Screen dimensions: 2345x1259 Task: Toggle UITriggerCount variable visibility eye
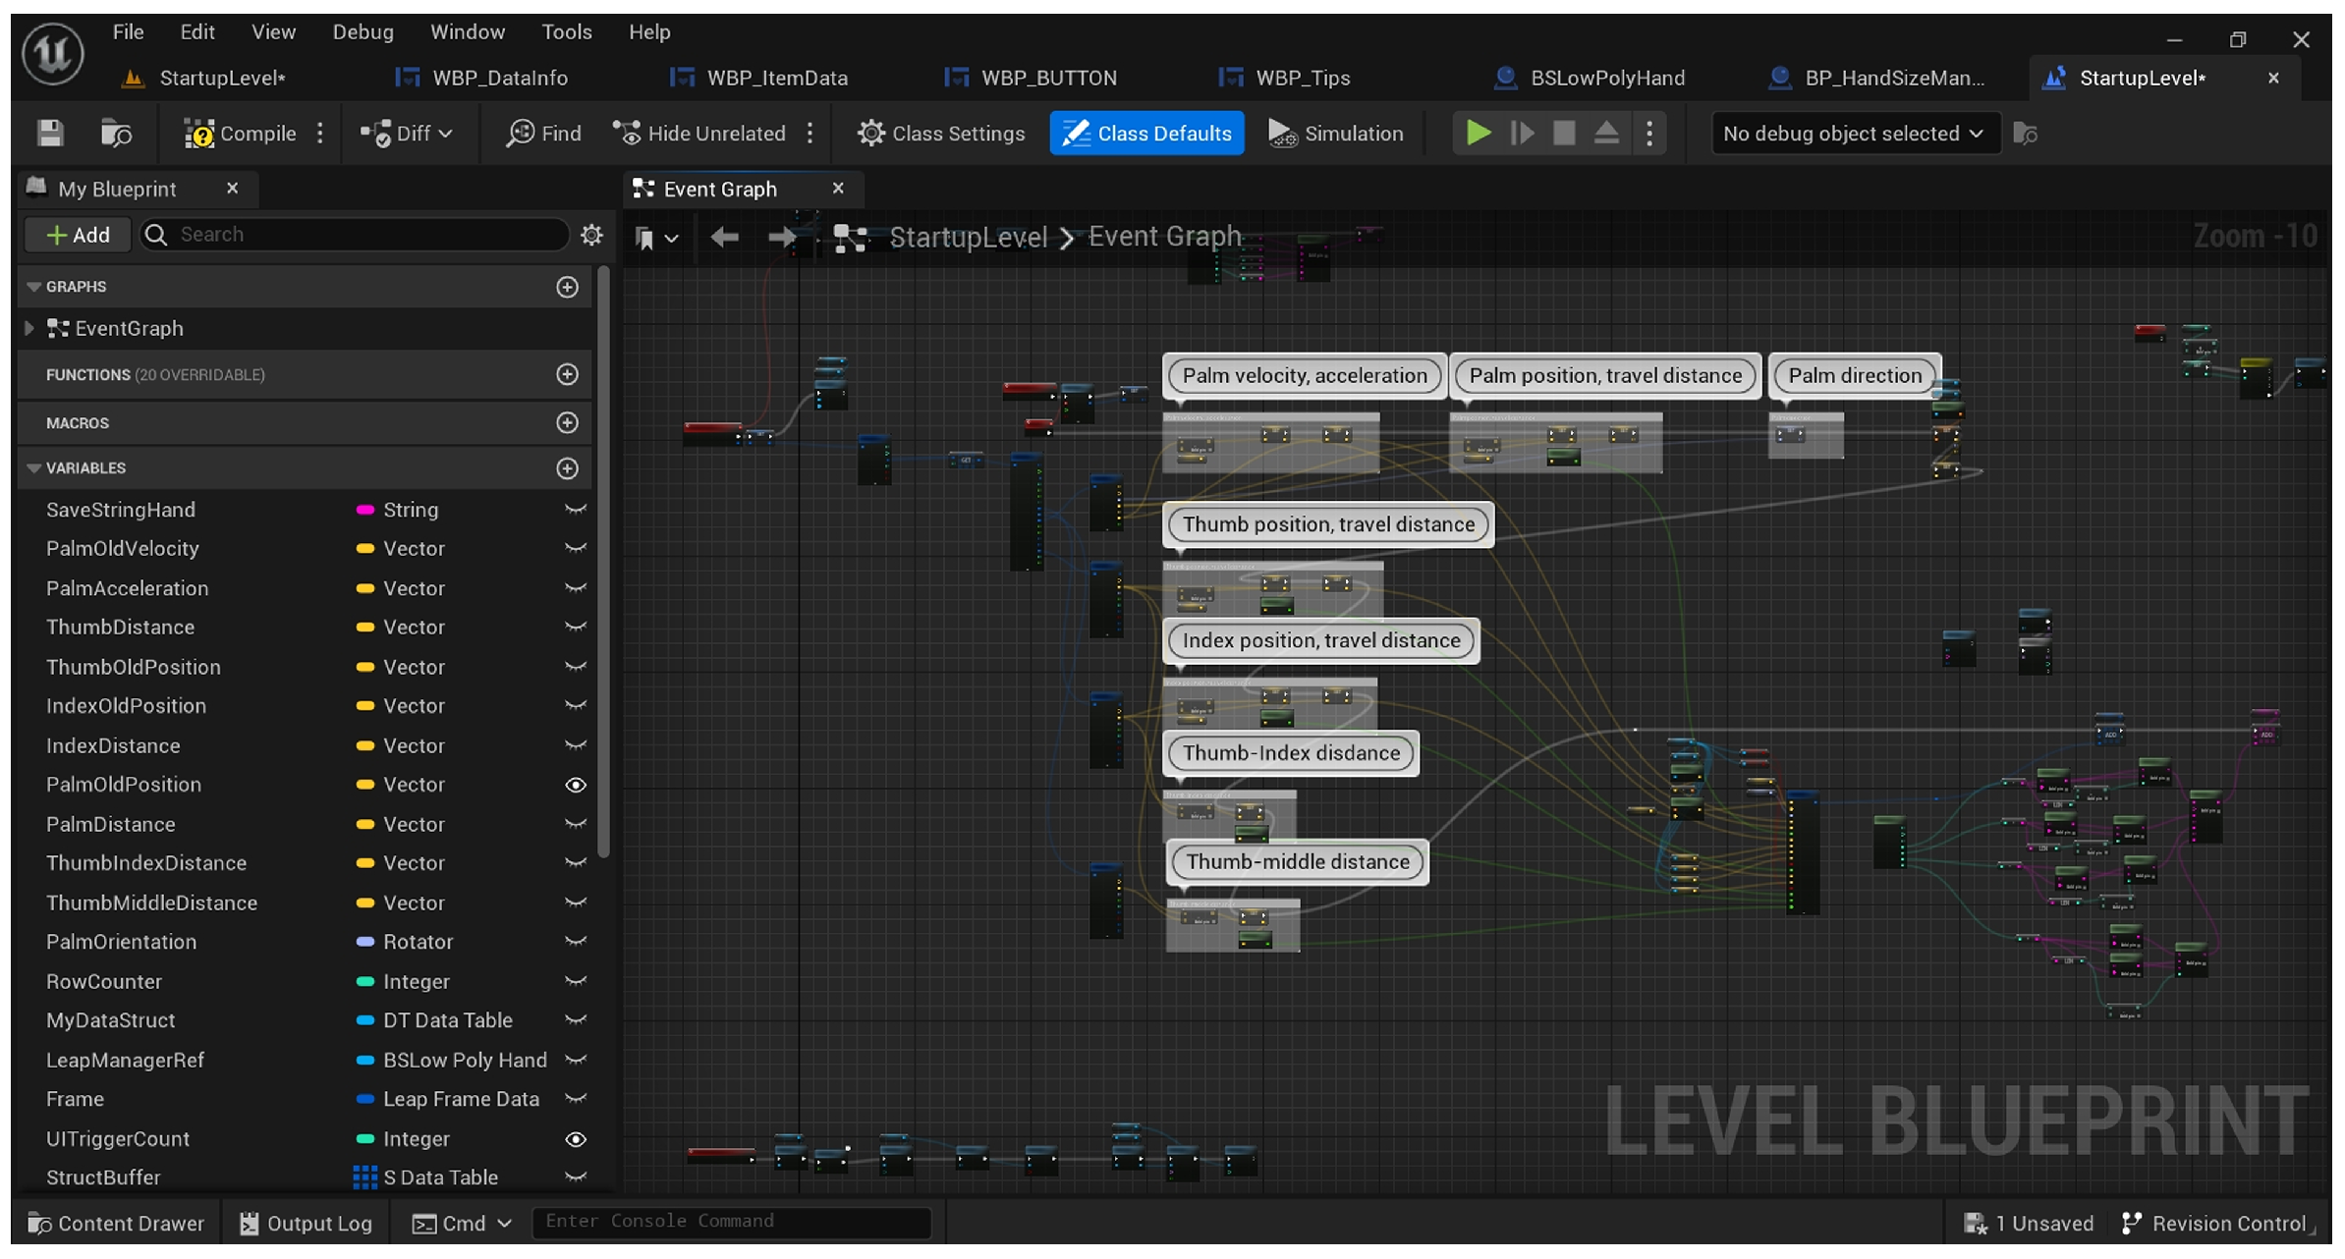coord(576,1139)
